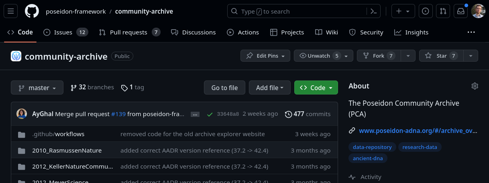Open the command palette icon

(373, 11)
